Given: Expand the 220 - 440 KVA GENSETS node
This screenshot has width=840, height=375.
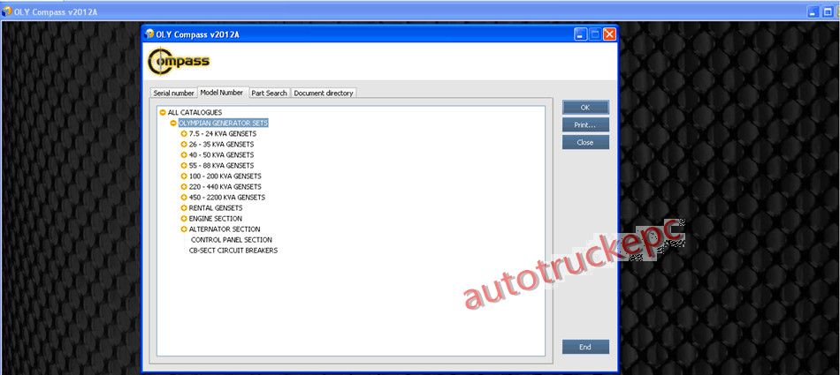Looking at the screenshot, I should pyautogui.click(x=184, y=187).
